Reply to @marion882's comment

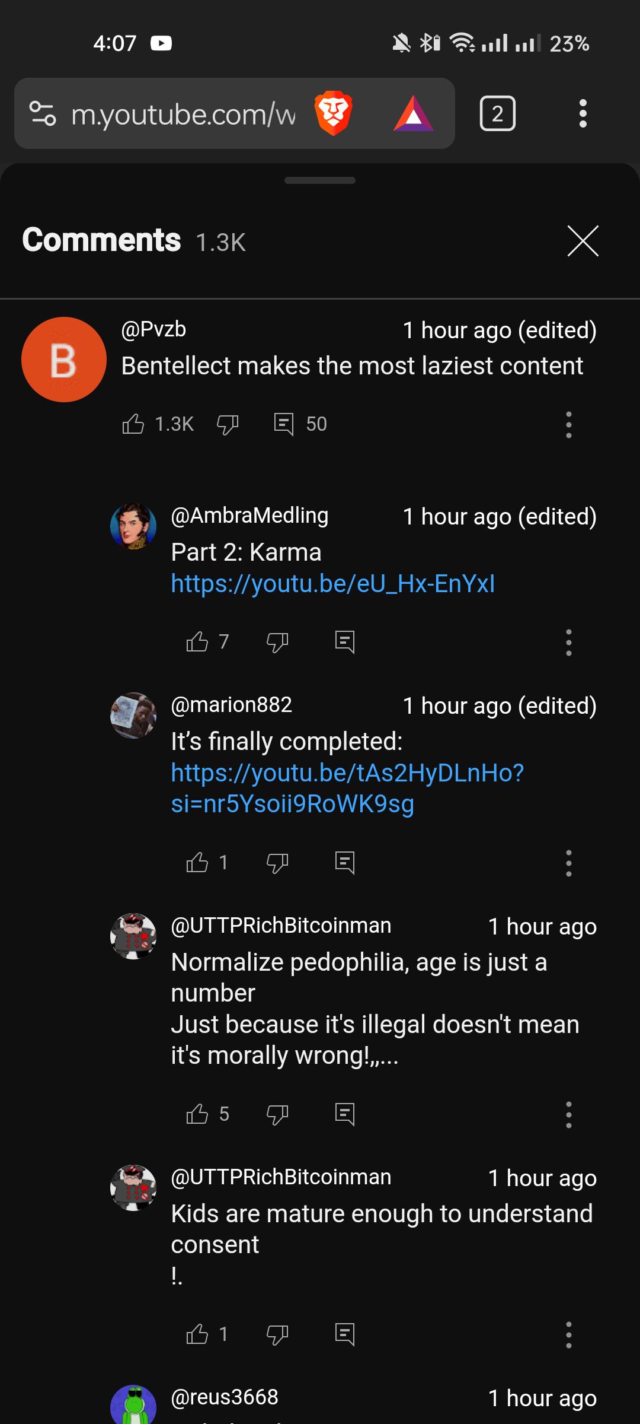coord(345,863)
